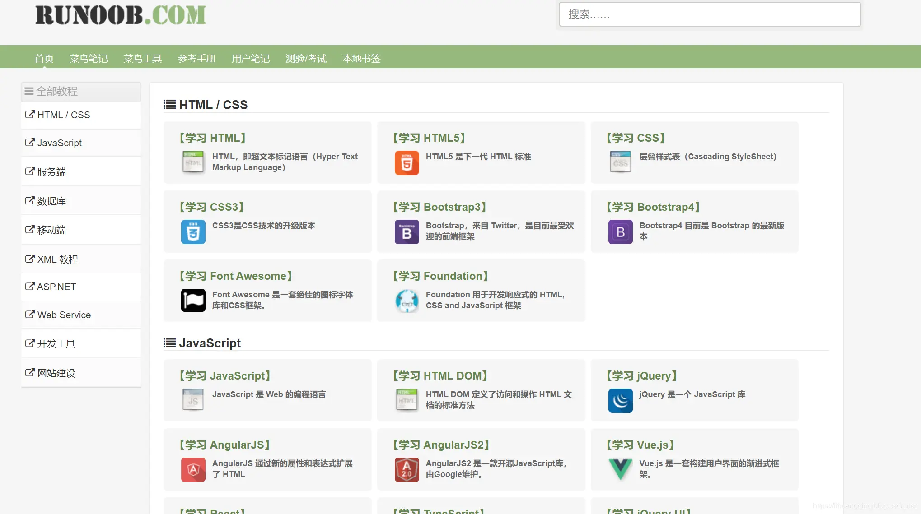Select 数据库 in the sidebar list
The image size is (921, 514).
(x=51, y=201)
